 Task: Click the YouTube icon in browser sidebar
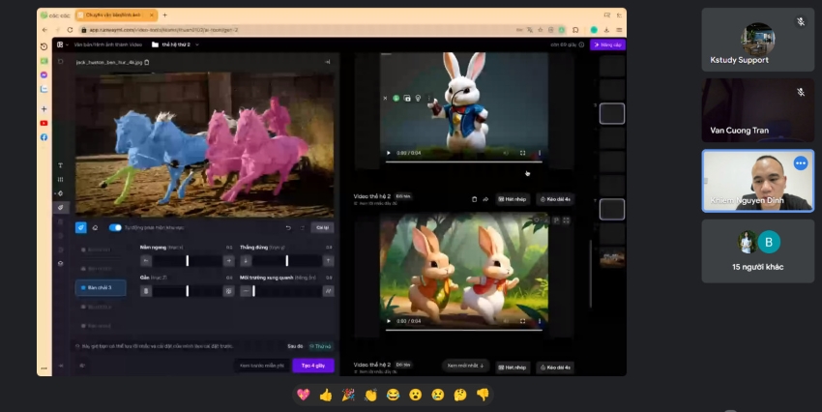pyautogui.click(x=44, y=123)
